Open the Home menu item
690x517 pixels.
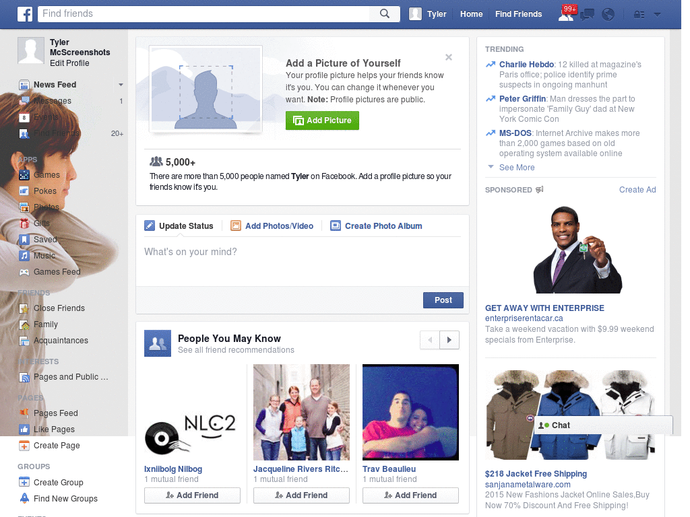coord(471,14)
